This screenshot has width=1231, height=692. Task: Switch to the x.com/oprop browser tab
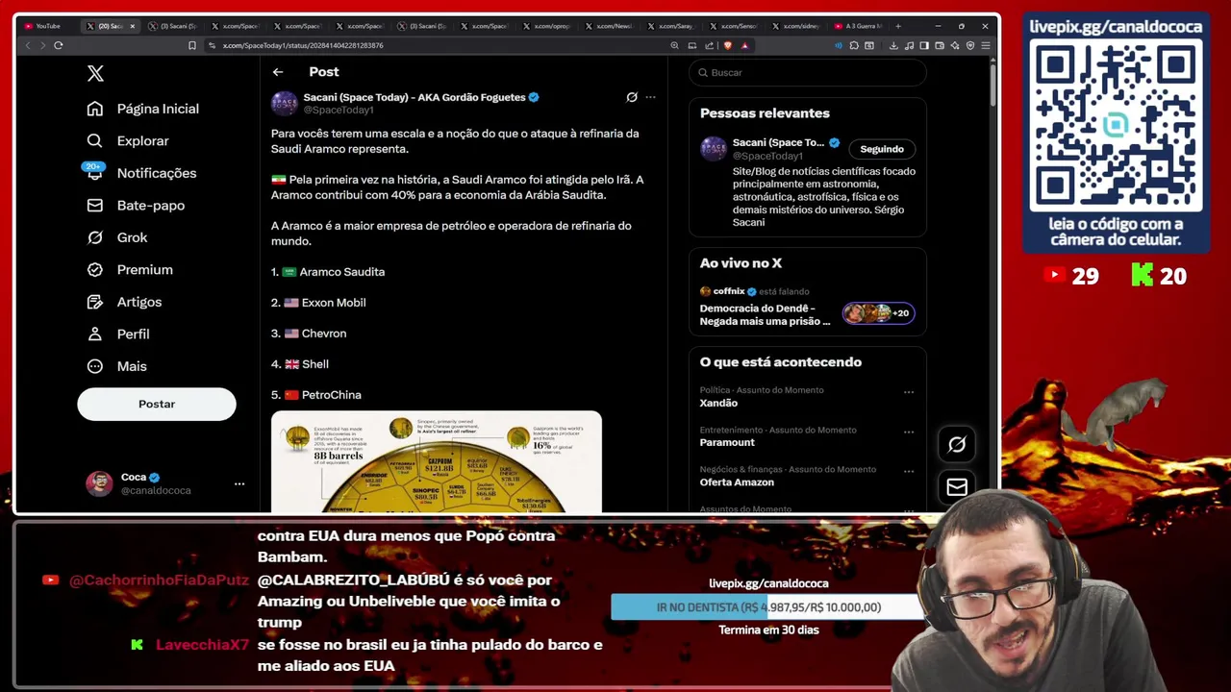[x=547, y=26]
